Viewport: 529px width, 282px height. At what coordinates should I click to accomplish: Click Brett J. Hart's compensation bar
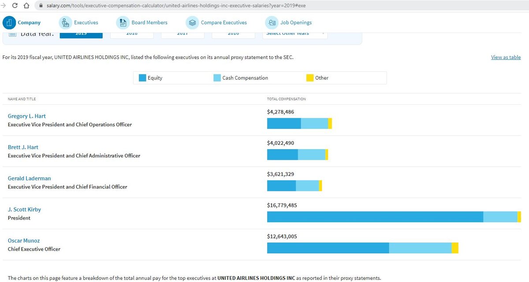coord(298,154)
